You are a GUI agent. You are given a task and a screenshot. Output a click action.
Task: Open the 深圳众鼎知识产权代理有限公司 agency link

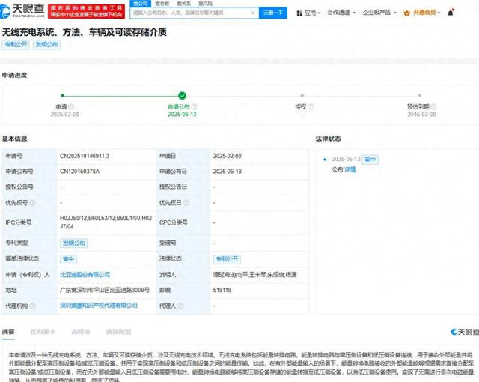coord(98,306)
